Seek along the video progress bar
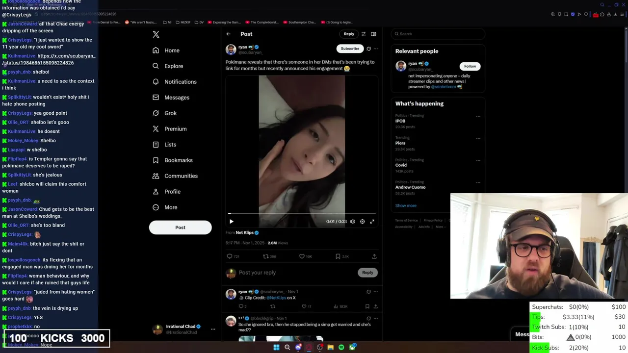This screenshot has height=353, width=628. tap(302, 214)
